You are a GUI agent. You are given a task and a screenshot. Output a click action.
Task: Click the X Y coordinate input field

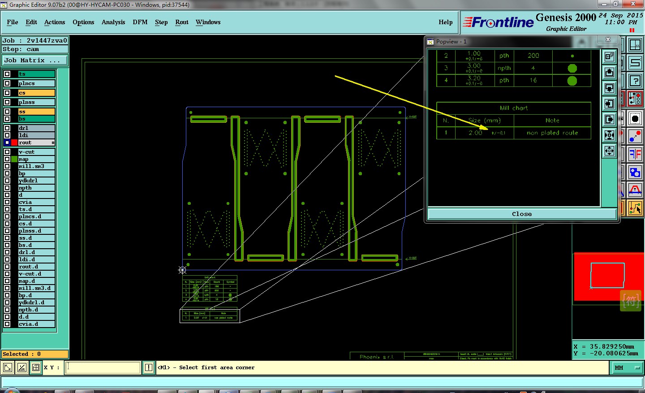(x=103, y=368)
